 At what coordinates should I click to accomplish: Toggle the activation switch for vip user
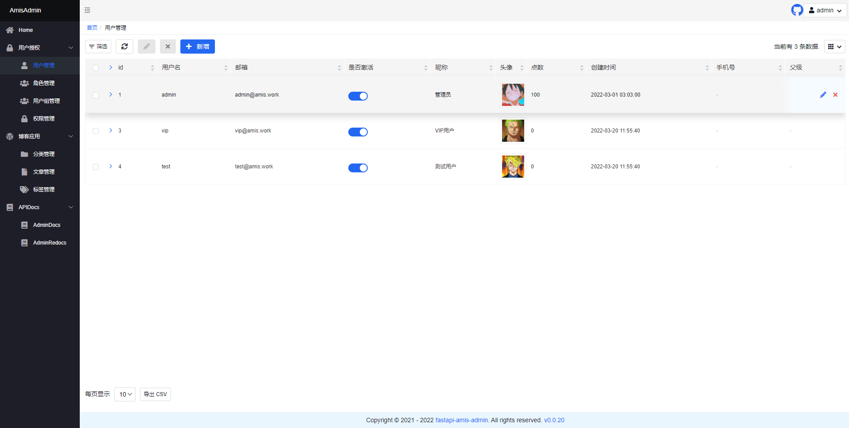coord(358,132)
